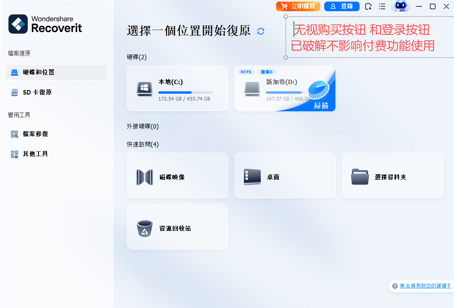454x308 pixels.
Task: Open the 立即購買 purchase button
Action: click(298, 6)
